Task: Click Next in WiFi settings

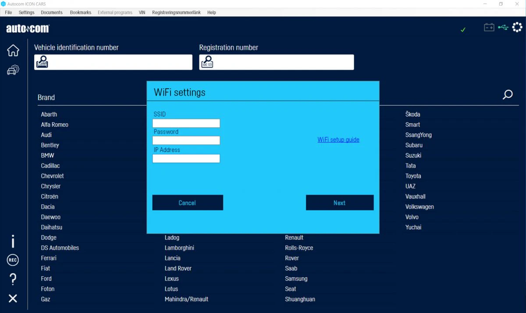Action: click(x=340, y=203)
